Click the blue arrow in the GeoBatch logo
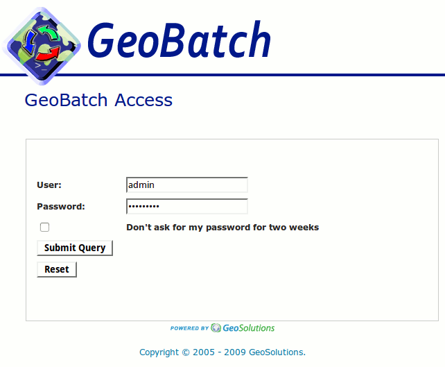Screen dimensions: 445x367 pos(29,42)
